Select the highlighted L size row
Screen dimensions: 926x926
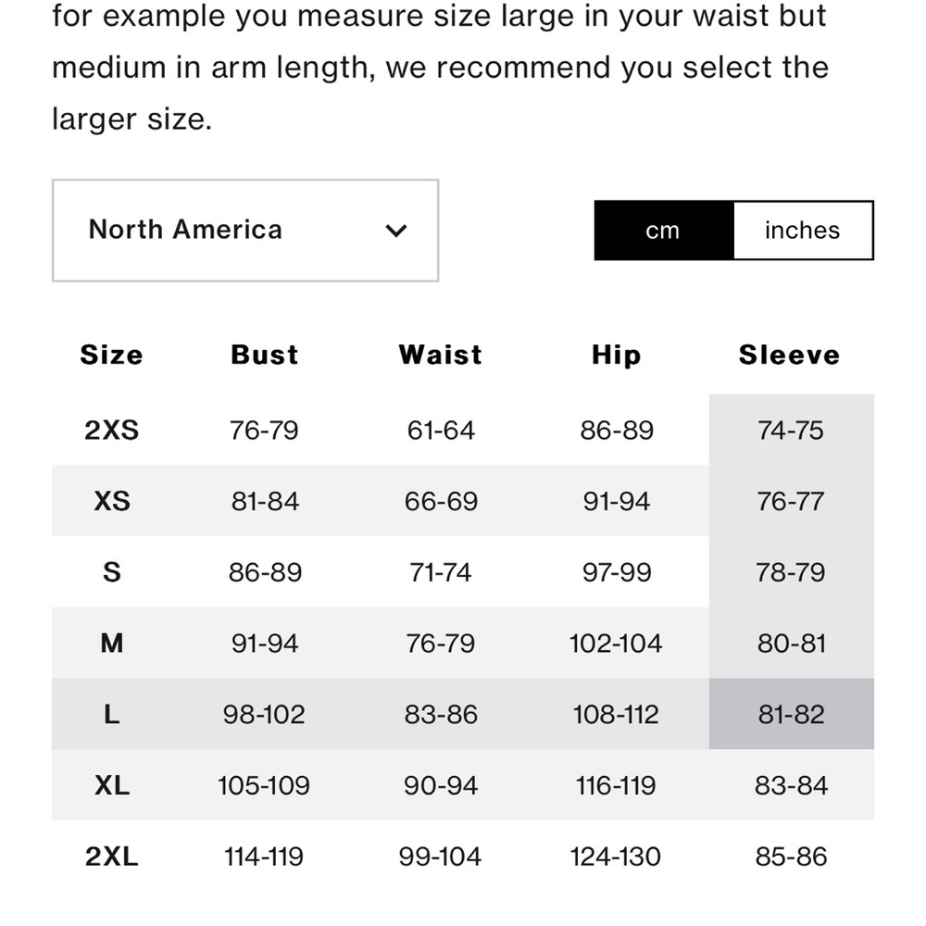point(111,714)
